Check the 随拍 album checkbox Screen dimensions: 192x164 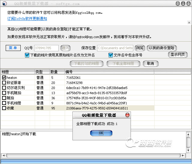(4, 98)
